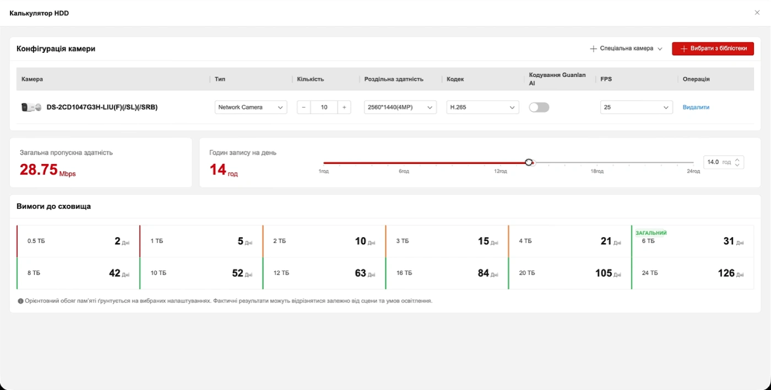Image resolution: width=771 pixels, height=390 pixels.
Task: Select the 4 ТБ storage cell
Action: coord(569,241)
